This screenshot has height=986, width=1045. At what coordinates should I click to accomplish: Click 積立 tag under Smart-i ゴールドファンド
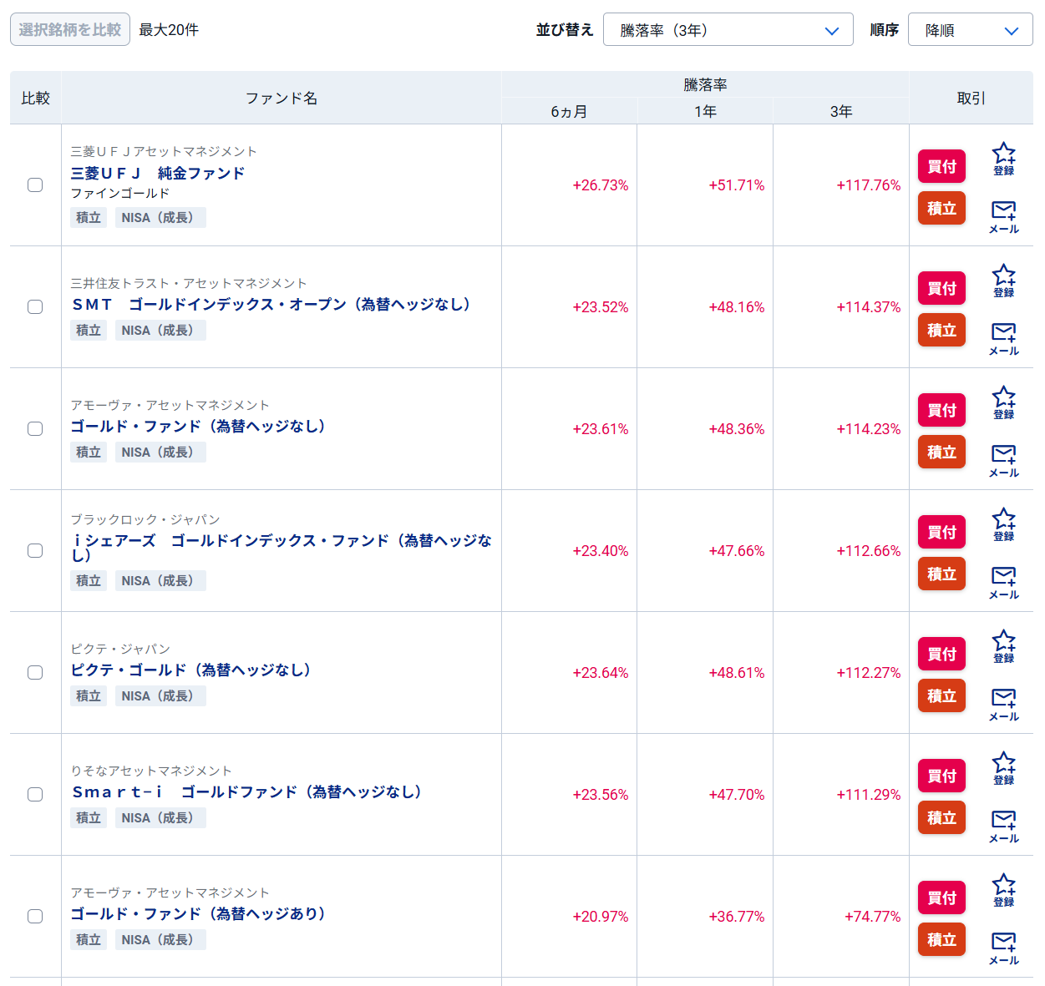(x=89, y=818)
